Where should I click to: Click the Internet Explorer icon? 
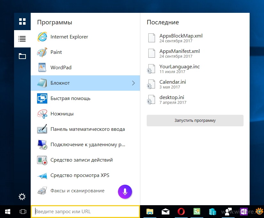pos(42,37)
